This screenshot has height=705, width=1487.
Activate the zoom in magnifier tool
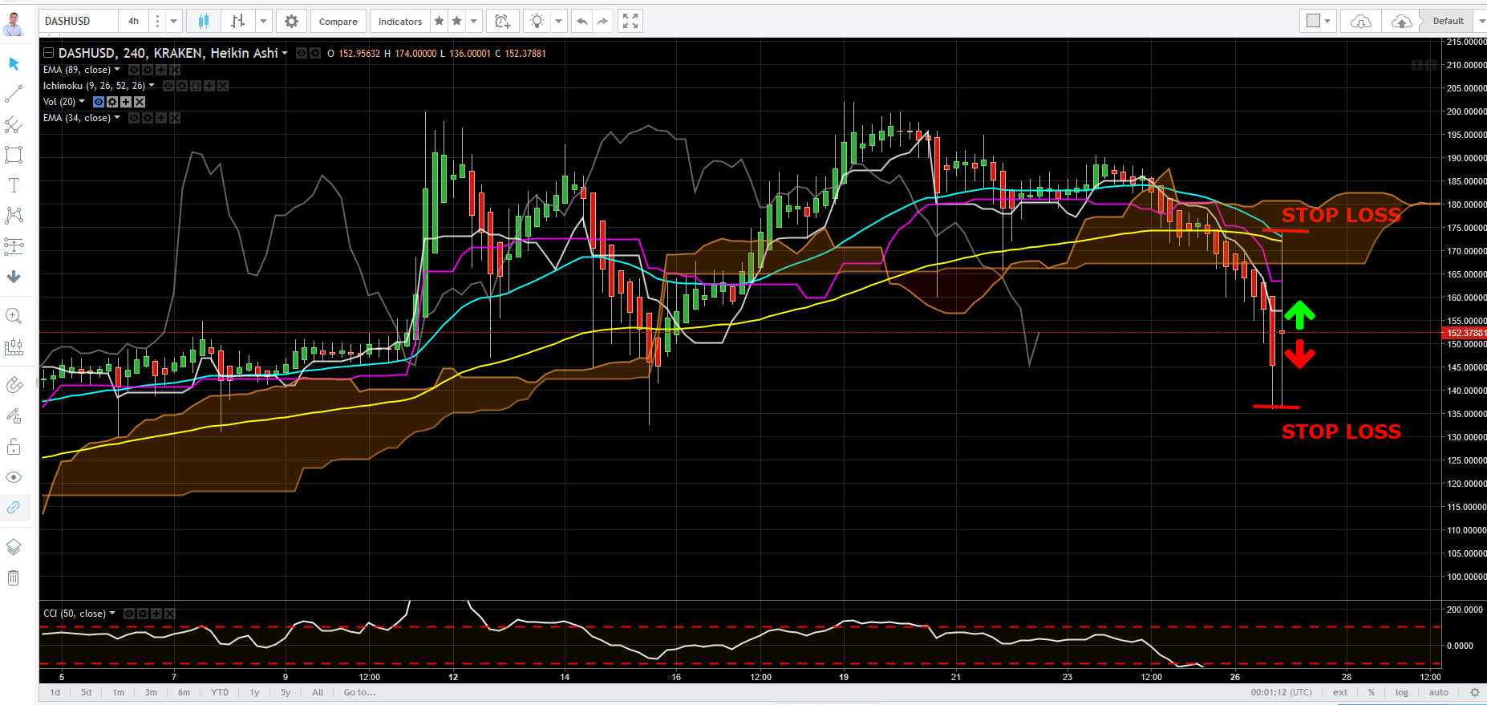(14, 316)
